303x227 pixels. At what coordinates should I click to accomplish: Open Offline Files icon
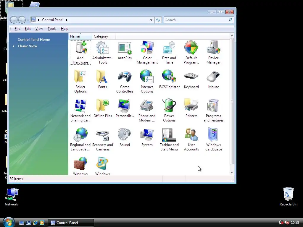pos(103,108)
